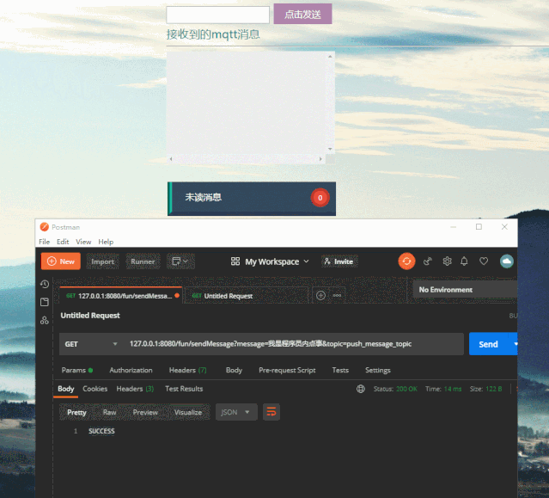Click the heart icon in Postman header
Image resolution: width=549 pixels, height=498 pixels.
pyautogui.click(x=484, y=261)
